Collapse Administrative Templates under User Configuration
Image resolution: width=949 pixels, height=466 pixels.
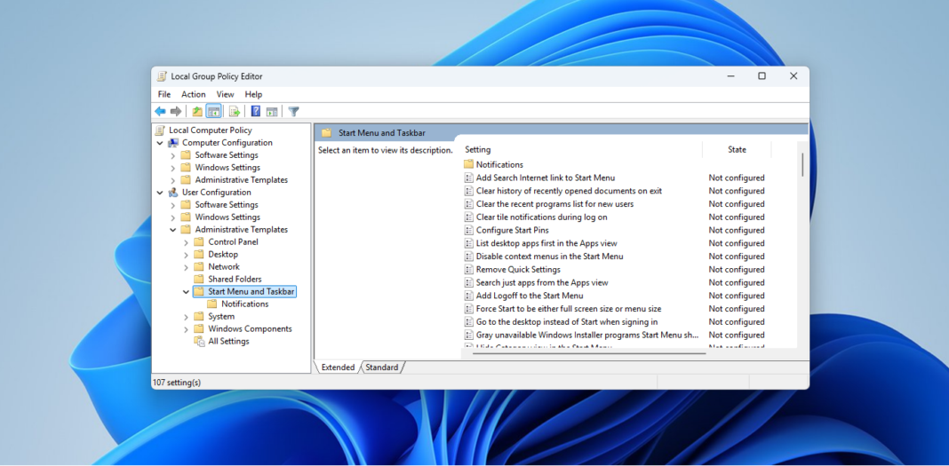(173, 230)
